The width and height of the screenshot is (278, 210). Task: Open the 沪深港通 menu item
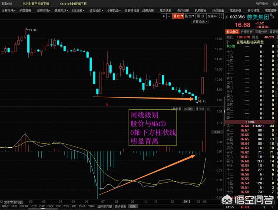25,10
